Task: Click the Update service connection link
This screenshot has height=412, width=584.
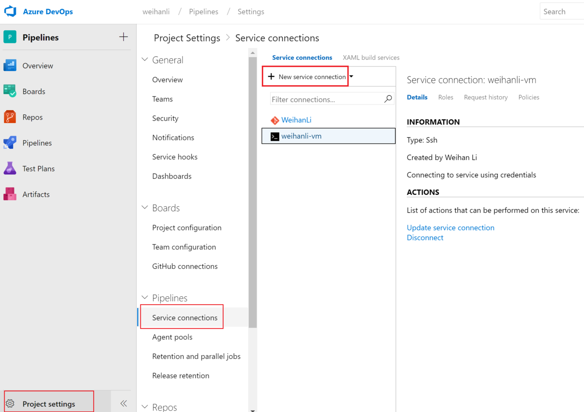Action: pyautogui.click(x=450, y=227)
